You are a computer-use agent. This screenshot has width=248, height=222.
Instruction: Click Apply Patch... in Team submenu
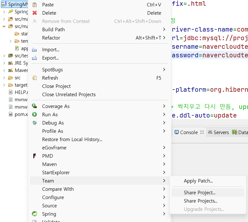click(x=208, y=181)
